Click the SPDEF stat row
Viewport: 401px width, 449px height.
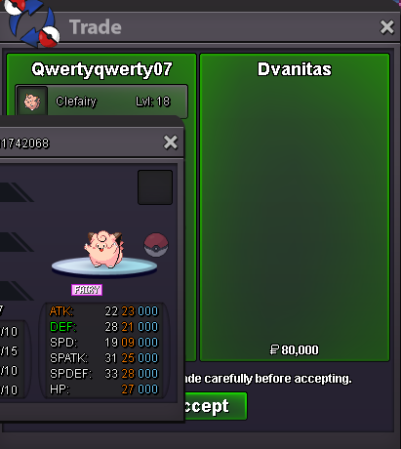[103, 374]
